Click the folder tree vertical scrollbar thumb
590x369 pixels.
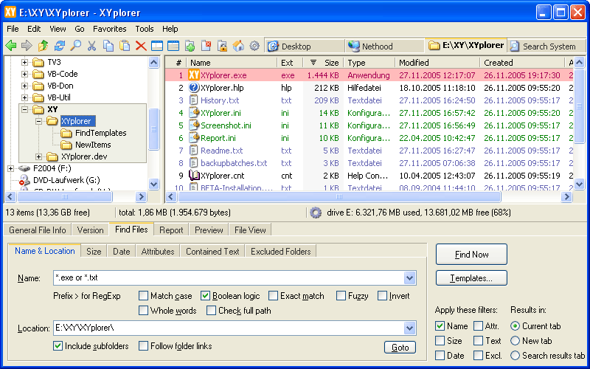pos(154,129)
